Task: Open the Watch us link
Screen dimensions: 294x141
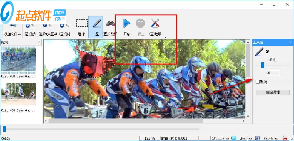Action: [x=271, y=138]
